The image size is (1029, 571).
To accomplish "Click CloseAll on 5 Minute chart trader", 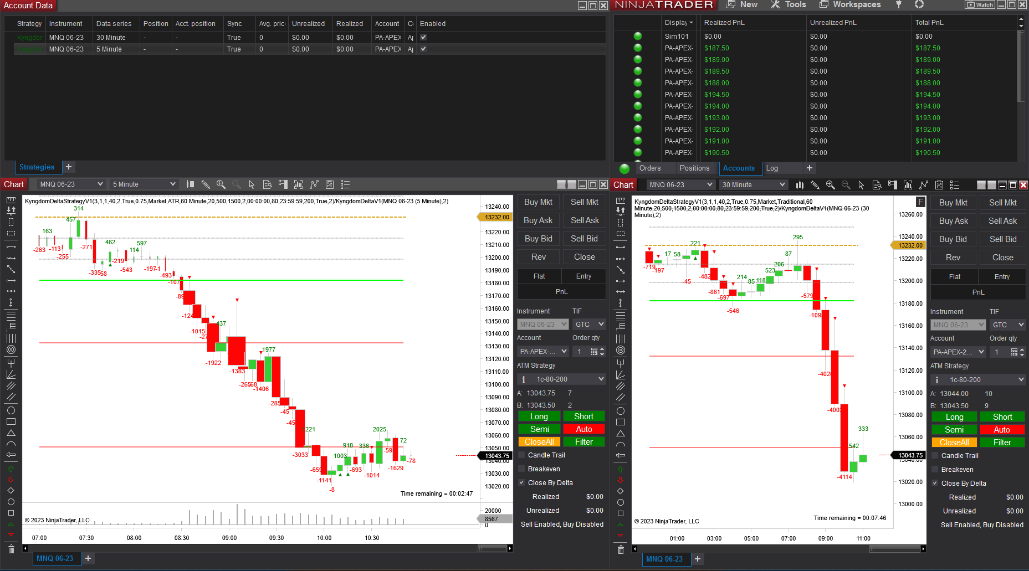I will 539,442.
